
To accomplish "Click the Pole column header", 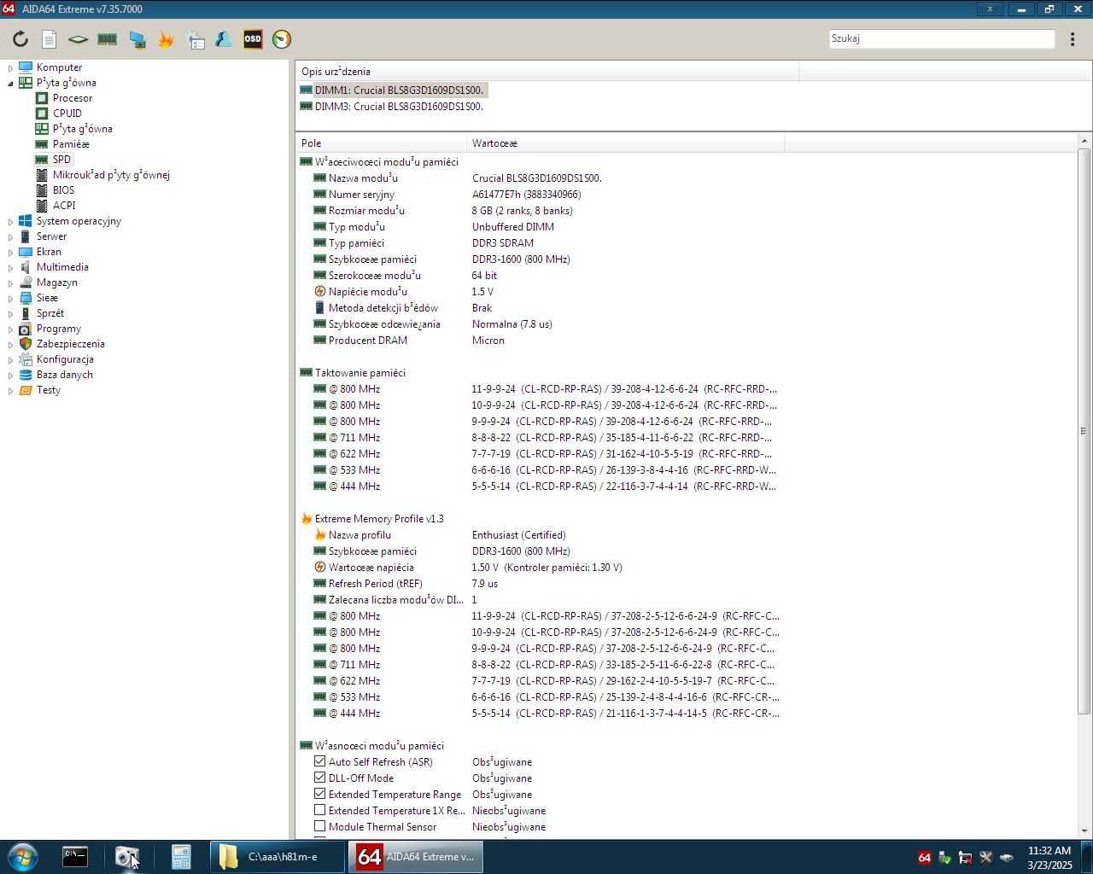I will [381, 143].
